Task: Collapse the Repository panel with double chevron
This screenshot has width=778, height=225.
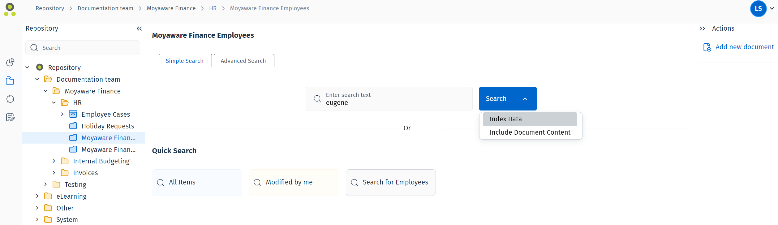Action: click(x=139, y=28)
